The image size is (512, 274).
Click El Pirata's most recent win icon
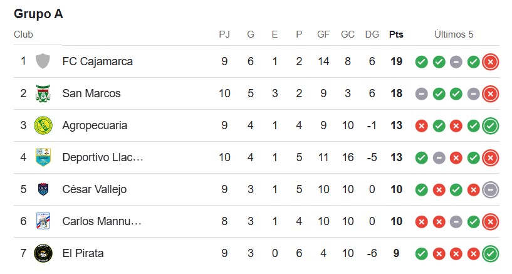[490, 254]
